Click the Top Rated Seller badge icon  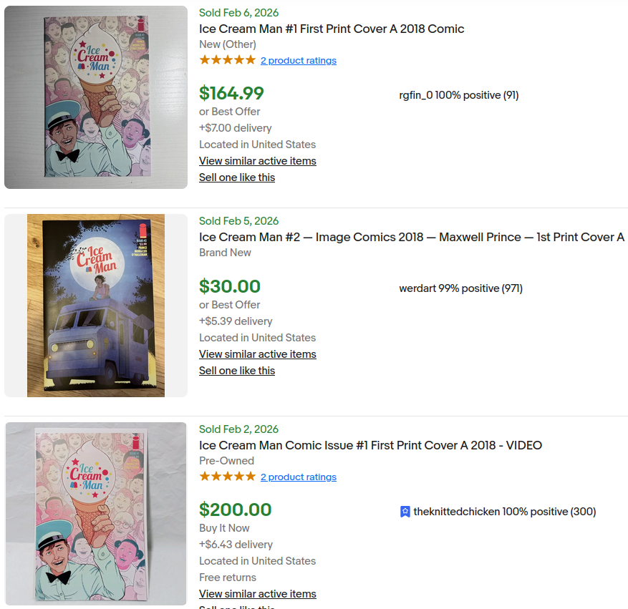(x=404, y=512)
